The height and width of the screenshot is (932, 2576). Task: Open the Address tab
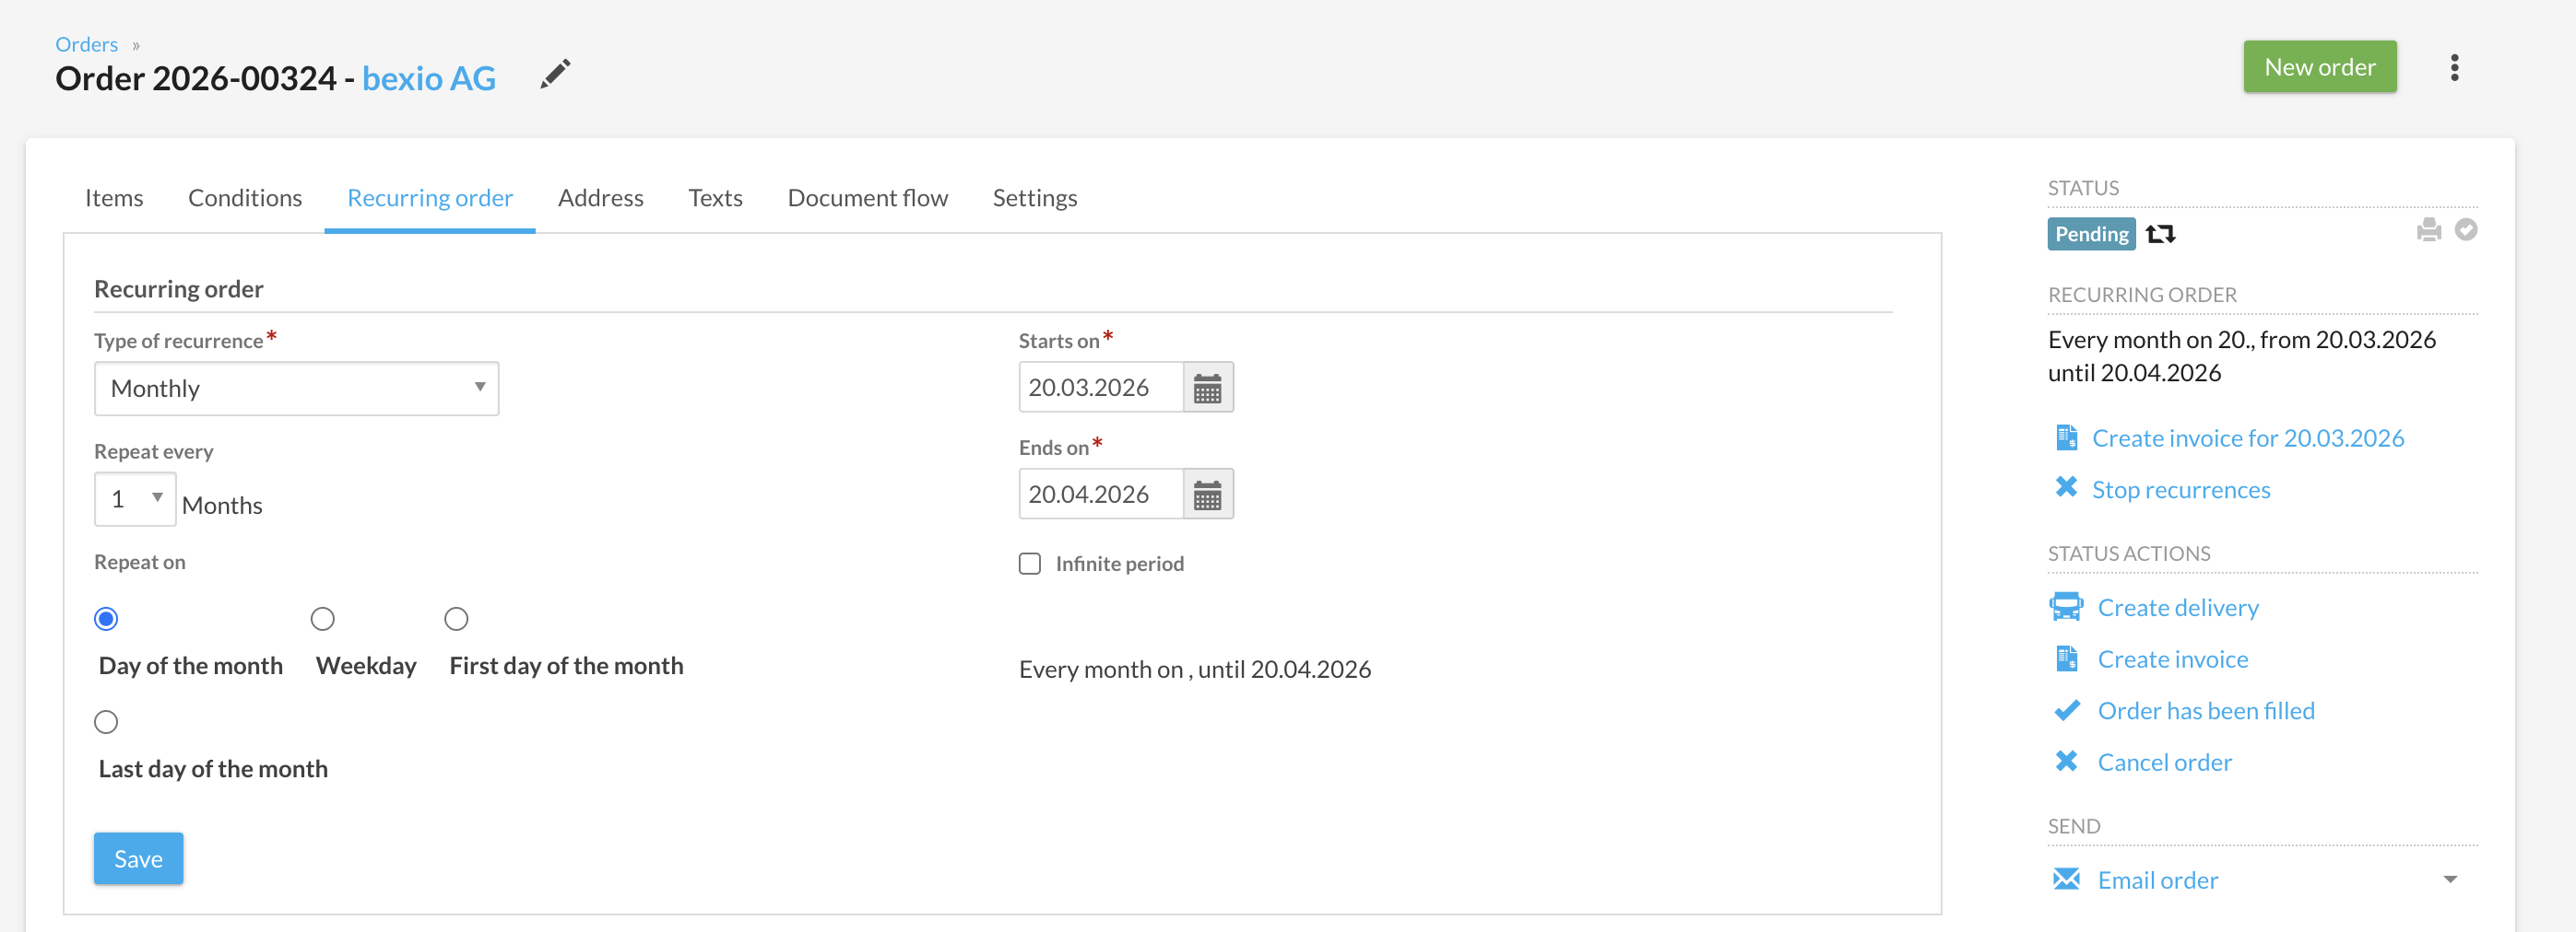(x=601, y=198)
